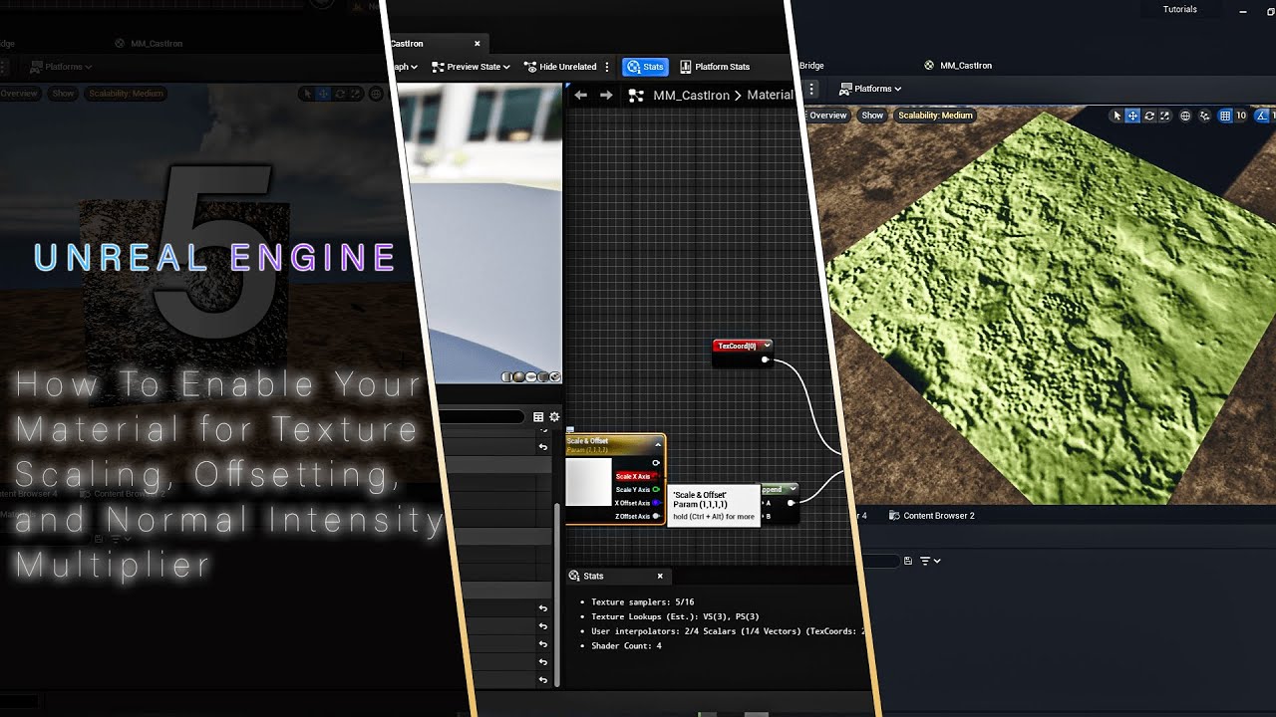Click the toolbar overflow dots beside Platforms
The image size is (1276, 717).
click(x=811, y=89)
